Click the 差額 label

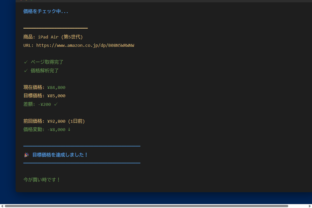point(28,104)
